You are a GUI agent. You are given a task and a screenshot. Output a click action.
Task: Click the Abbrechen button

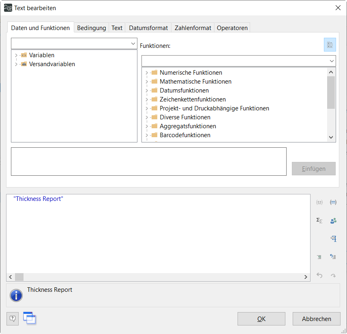316,319
